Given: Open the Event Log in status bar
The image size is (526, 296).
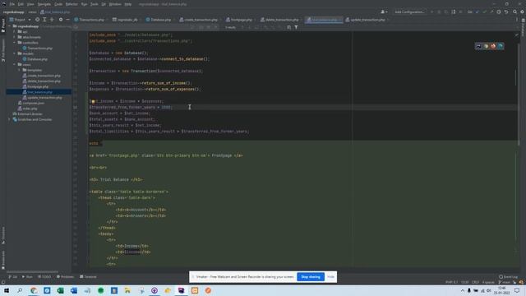Looking at the screenshot, I should click(508, 277).
